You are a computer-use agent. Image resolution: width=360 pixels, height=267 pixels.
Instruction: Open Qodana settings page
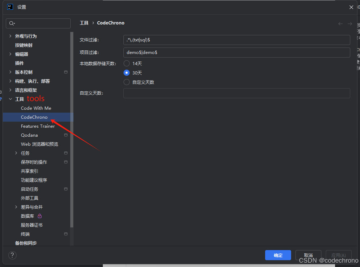[x=29, y=135]
